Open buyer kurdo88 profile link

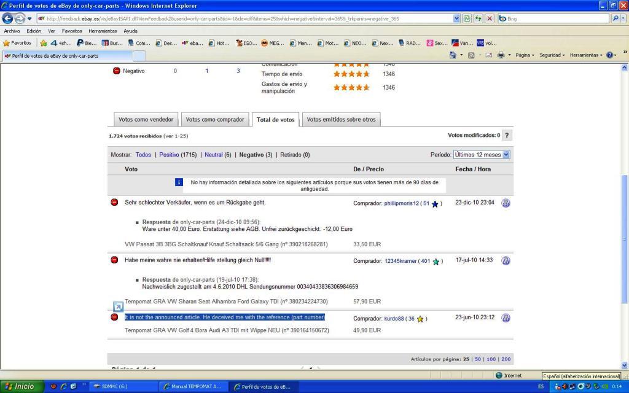[394, 319]
